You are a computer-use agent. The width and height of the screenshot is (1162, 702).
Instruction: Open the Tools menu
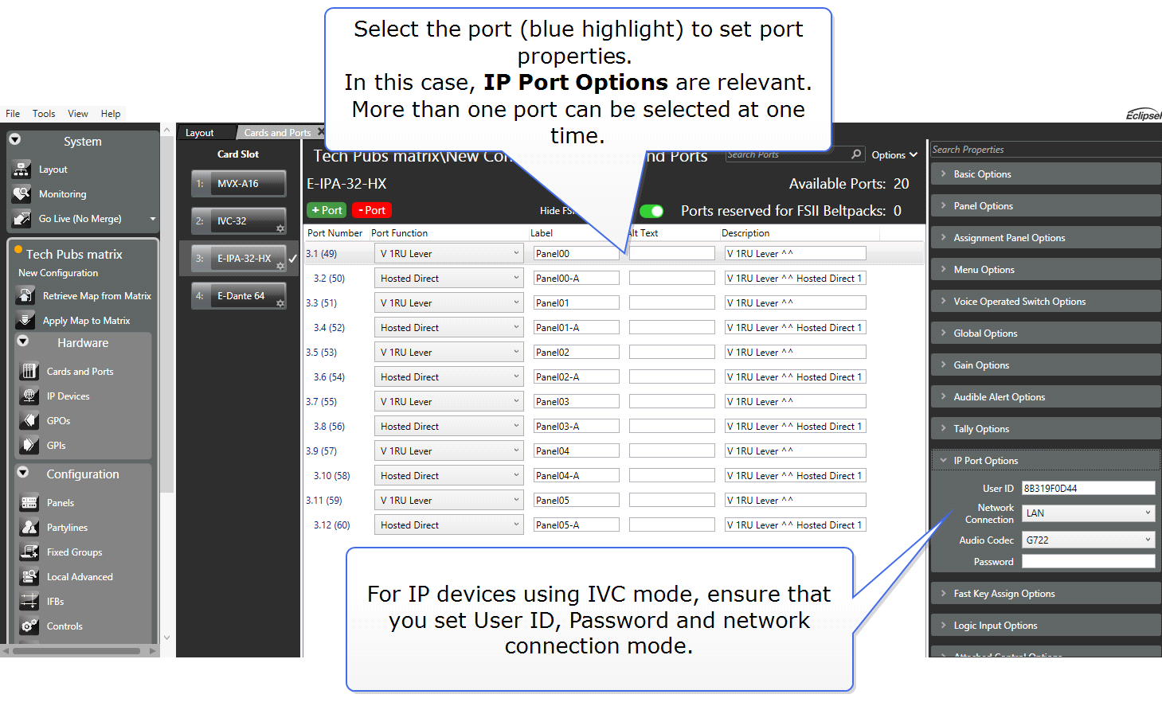(44, 114)
